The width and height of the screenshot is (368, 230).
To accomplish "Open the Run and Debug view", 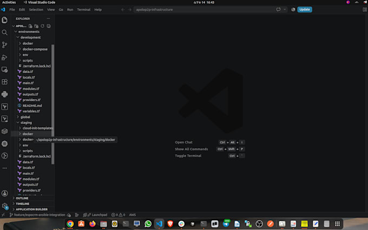I will 4,57.
